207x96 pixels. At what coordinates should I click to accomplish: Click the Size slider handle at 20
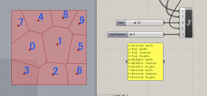coord(135,23)
